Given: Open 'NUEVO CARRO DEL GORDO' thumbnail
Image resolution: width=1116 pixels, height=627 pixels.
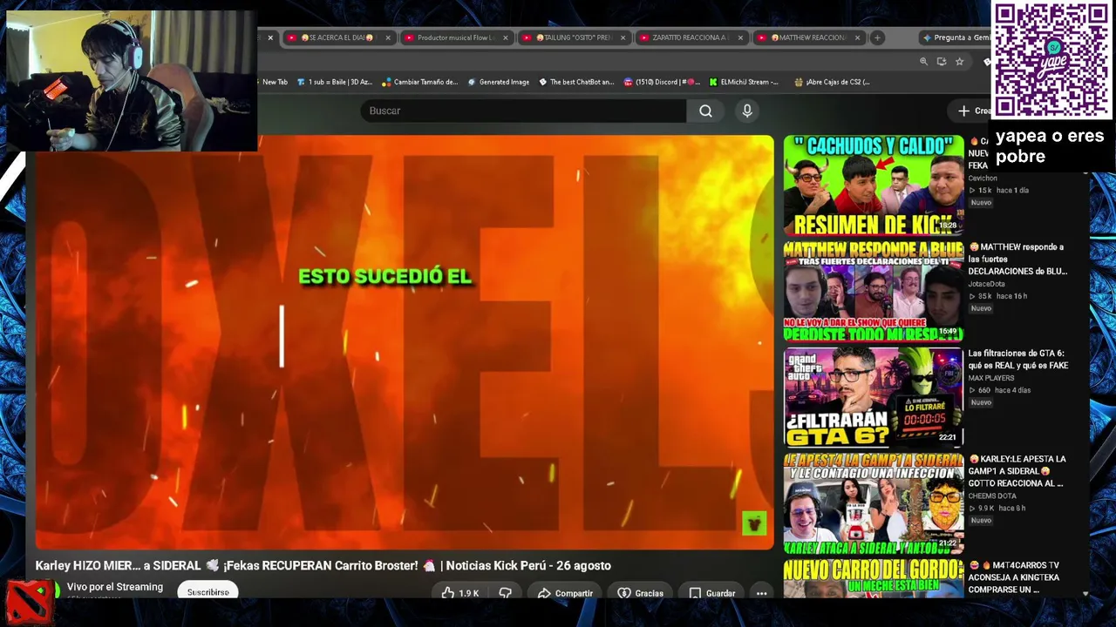Looking at the screenshot, I should (x=874, y=579).
